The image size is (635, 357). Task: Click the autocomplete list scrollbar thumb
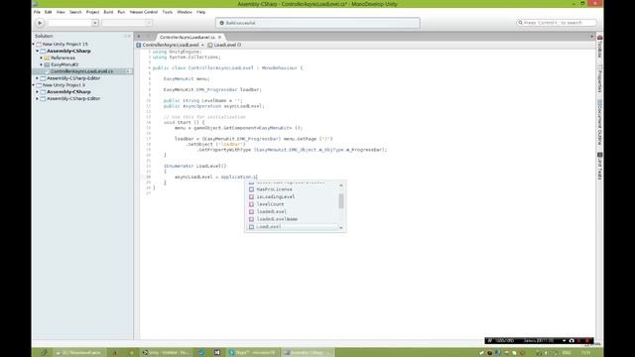341,200
